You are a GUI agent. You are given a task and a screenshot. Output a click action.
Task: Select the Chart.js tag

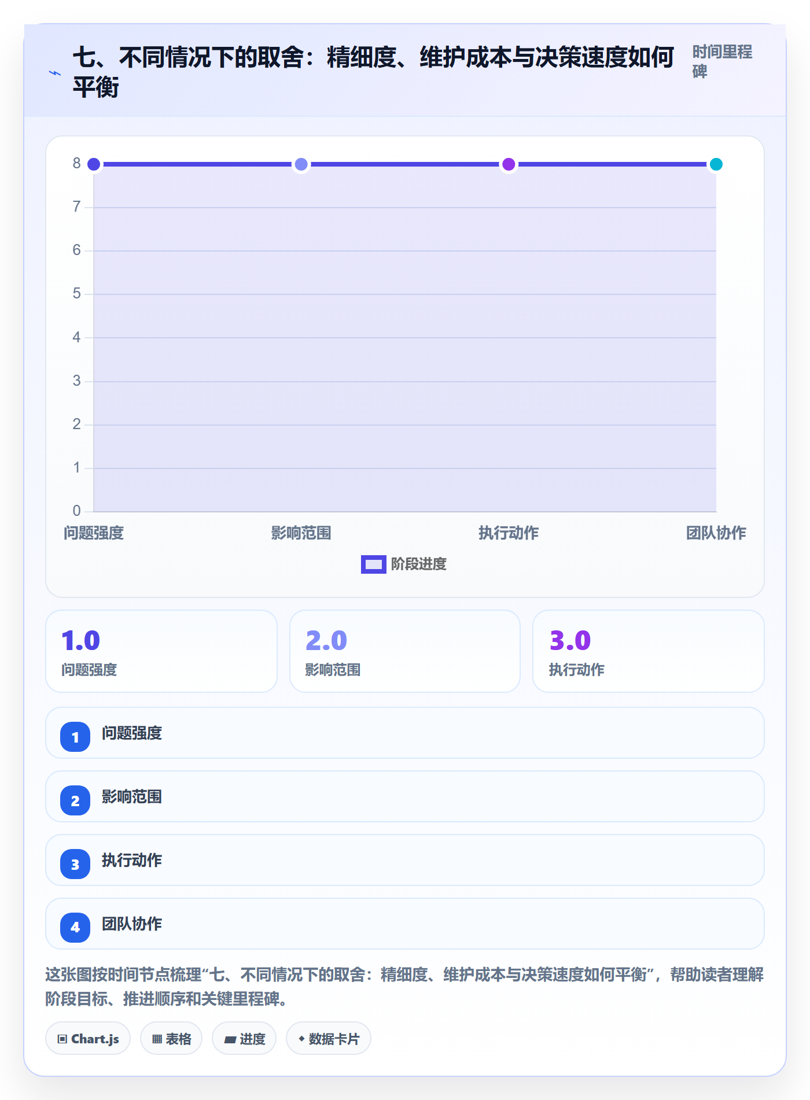pos(88,1039)
